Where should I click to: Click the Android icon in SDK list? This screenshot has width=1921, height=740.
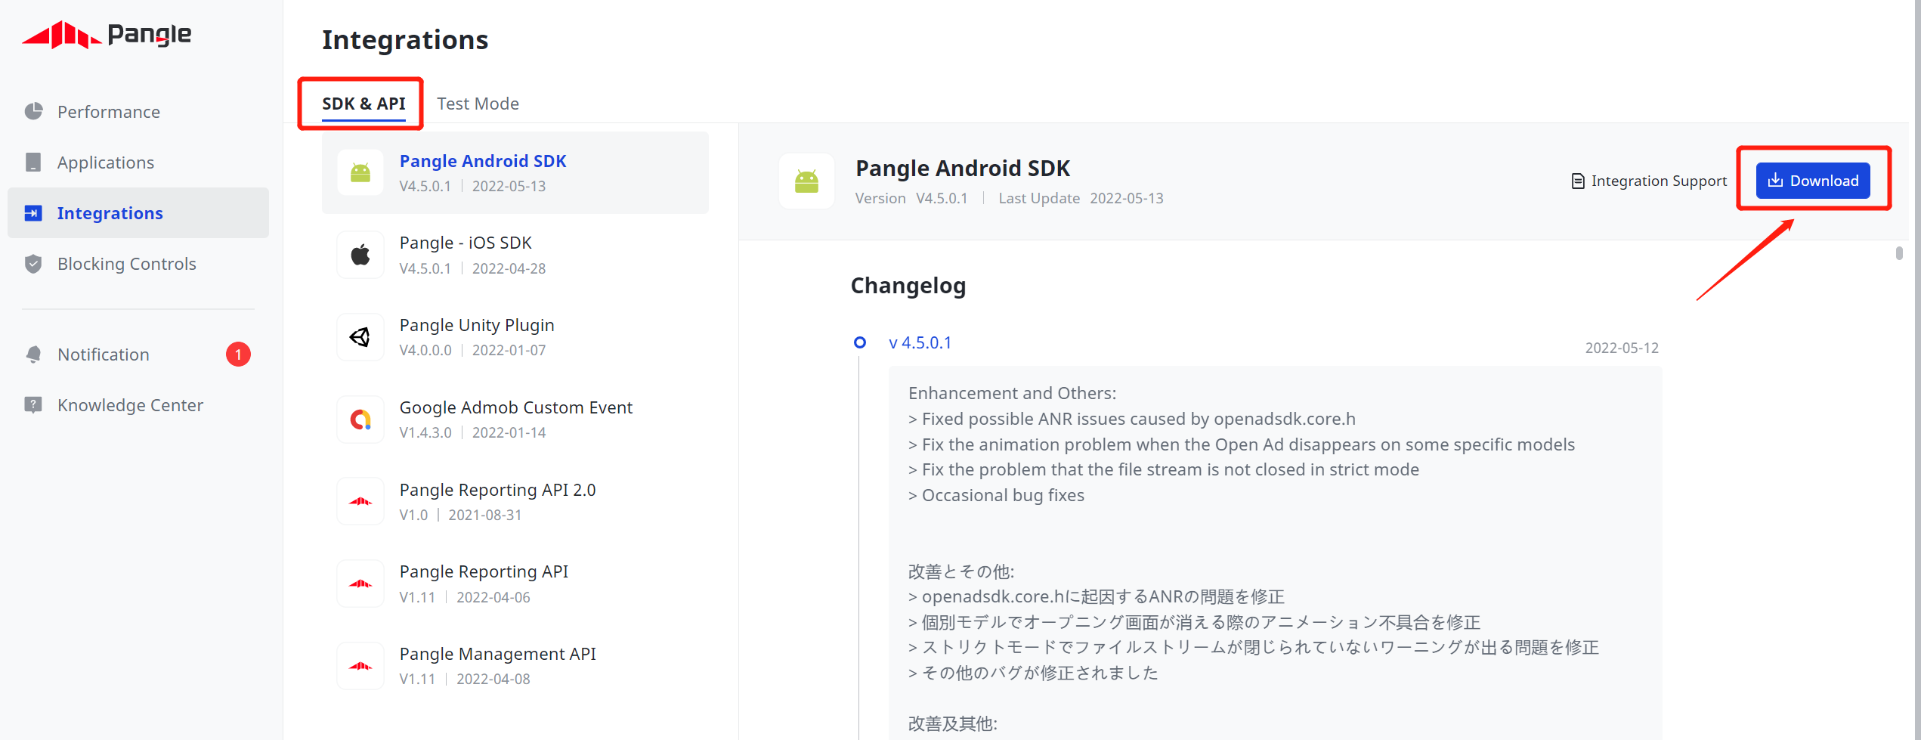pos(360,173)
